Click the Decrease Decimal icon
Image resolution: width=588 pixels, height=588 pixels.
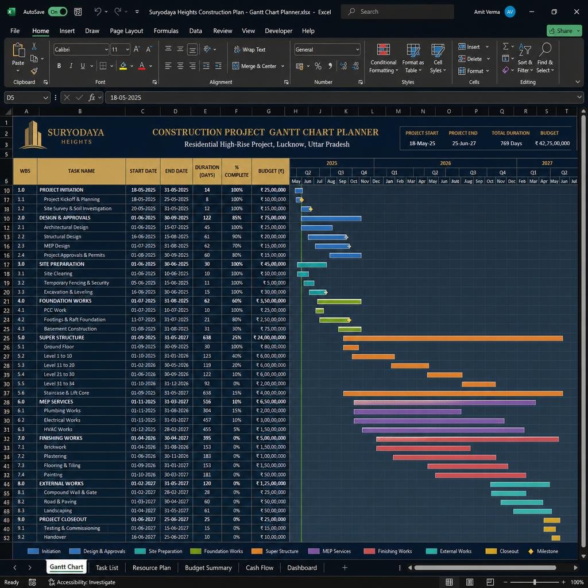click(x=356, y=66)
